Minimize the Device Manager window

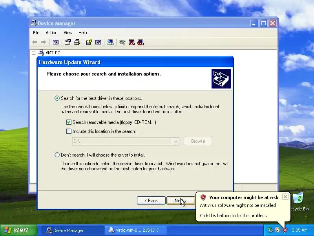click(x=254, y=23)
